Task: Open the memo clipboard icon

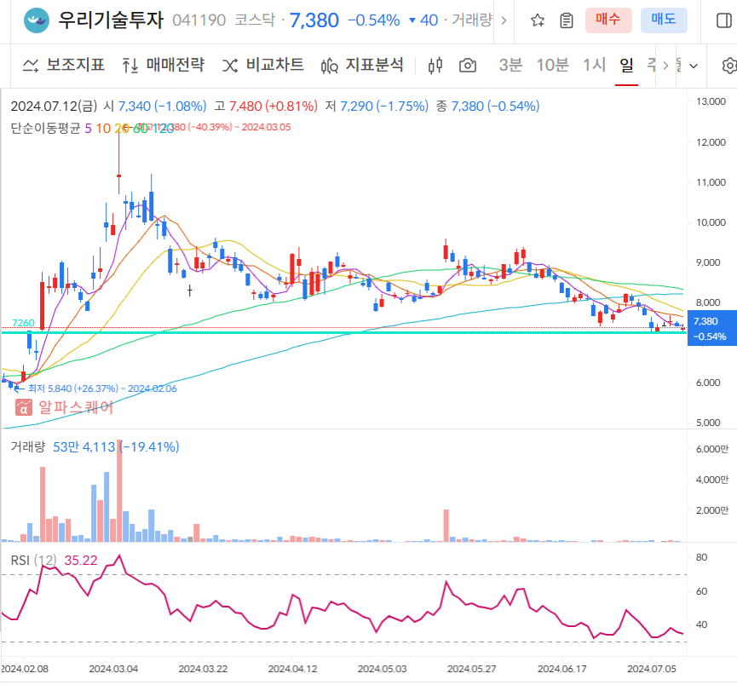Action: click(x=566, y=20)
